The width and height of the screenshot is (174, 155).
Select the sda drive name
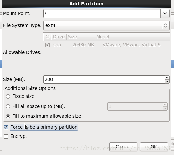57,45
